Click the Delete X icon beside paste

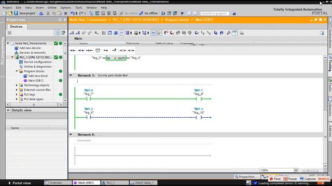[66, 13]
